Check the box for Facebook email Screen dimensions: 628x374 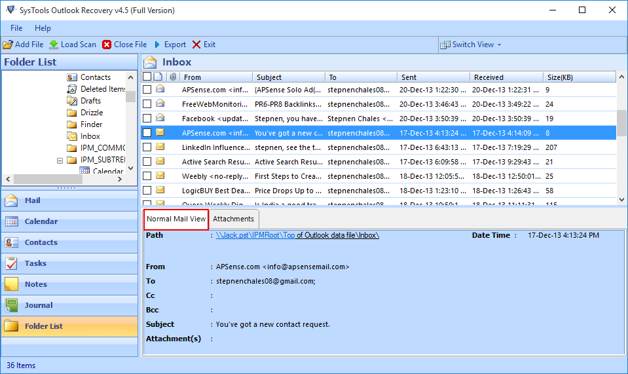147,119
